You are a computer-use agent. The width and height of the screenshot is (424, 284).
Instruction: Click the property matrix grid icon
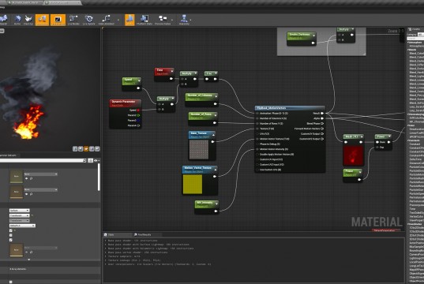pos(91,160)
